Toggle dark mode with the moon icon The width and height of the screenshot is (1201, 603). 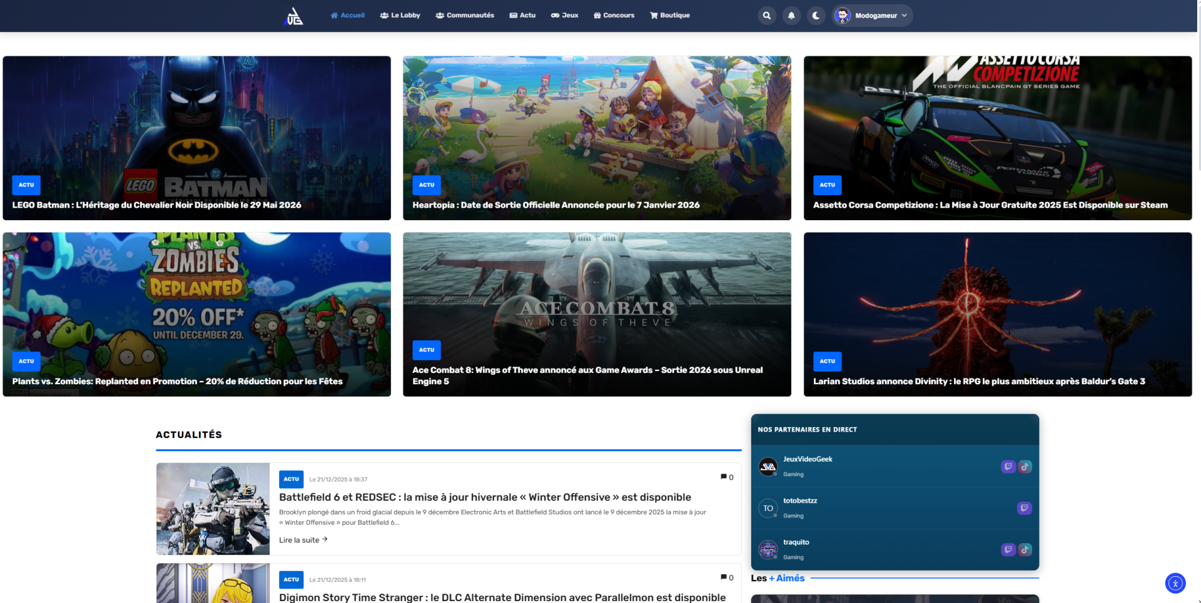[x=816, y=16]
